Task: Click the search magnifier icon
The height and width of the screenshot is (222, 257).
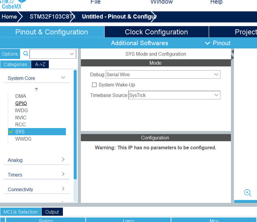Action: (x=26, y=54)
